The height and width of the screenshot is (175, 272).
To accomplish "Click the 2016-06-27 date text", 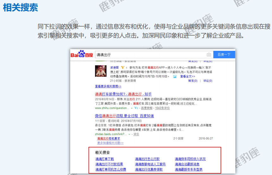I will click(206, 139).
